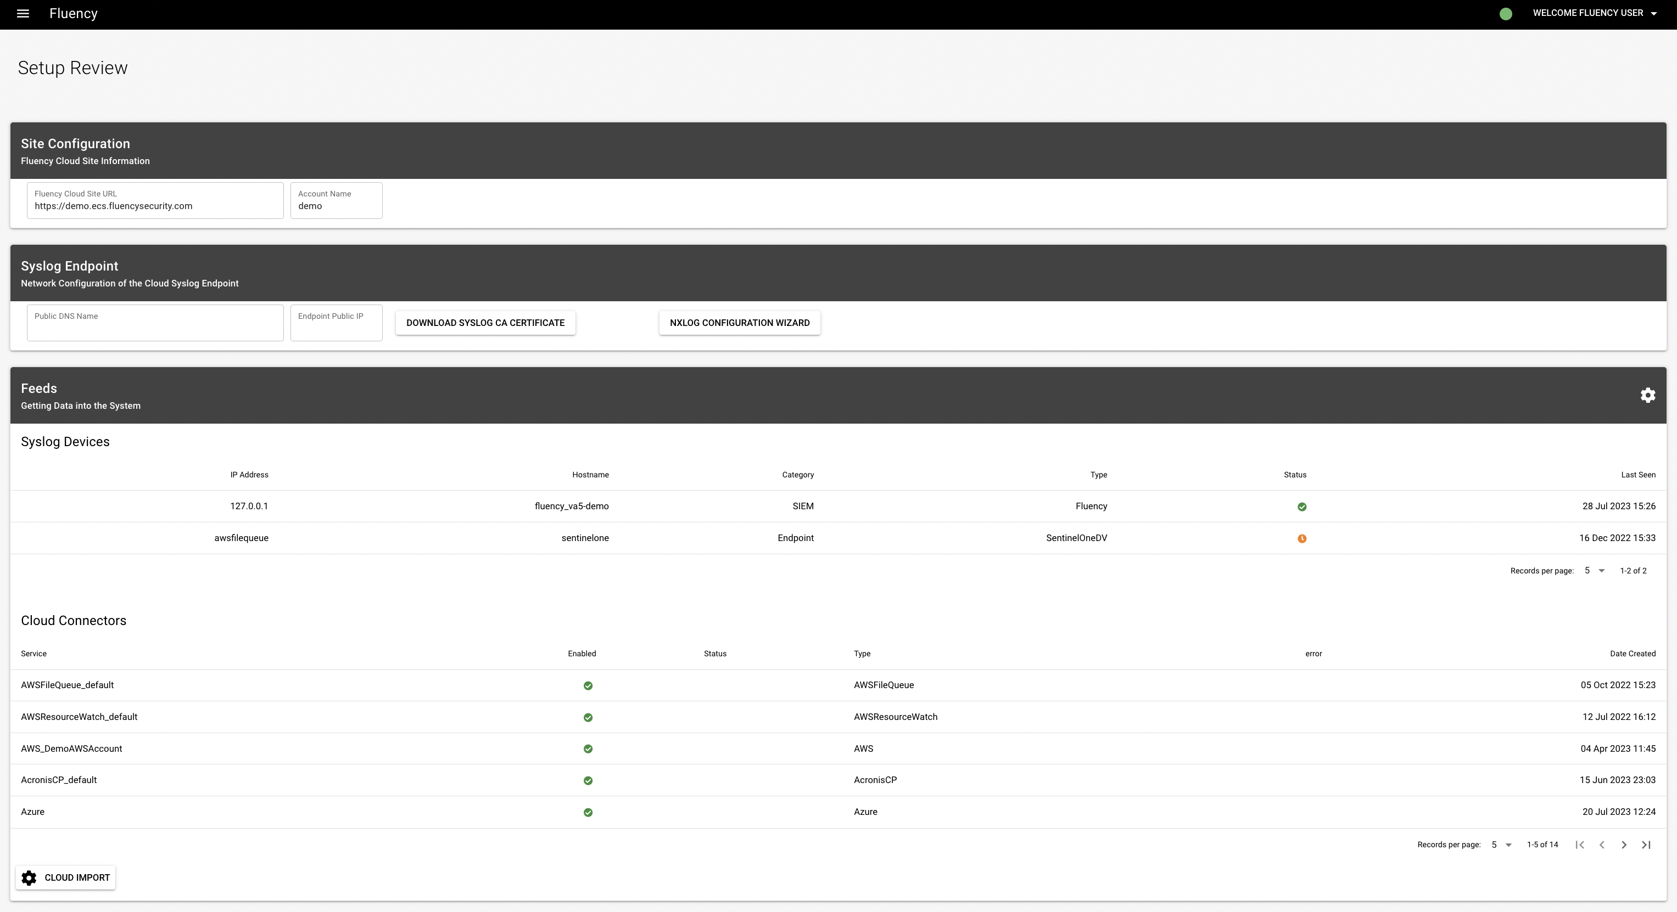Image resolution: width=1677 pixels, height=912 pixels.
Task: Sort Syslog Devices by IP Address column
Action: 249,475
